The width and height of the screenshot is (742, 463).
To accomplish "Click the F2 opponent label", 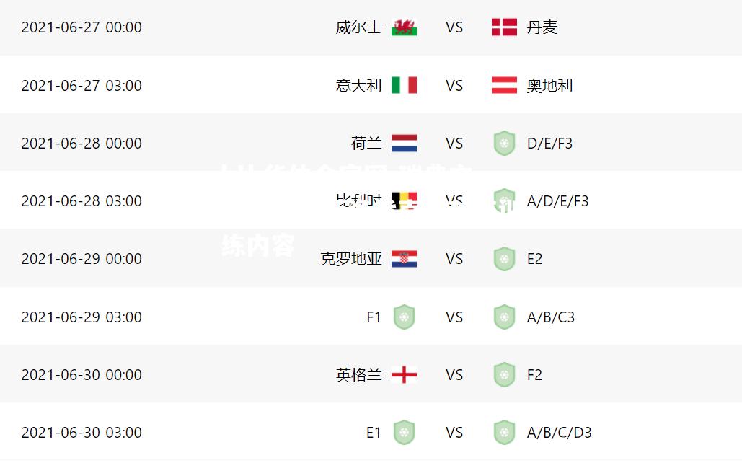I will point(534,375).
